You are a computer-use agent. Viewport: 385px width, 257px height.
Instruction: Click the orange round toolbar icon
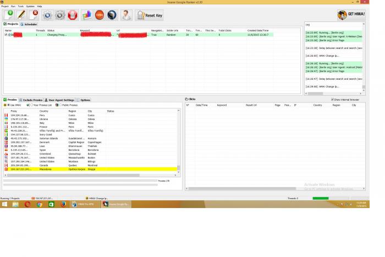[100, 15]
